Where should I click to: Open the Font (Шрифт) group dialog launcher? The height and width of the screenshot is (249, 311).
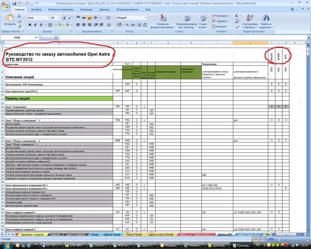[71, 31]
